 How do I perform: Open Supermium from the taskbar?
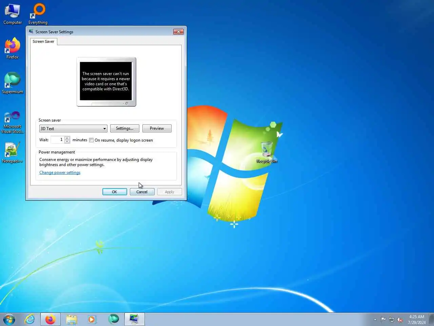[114, 320]
